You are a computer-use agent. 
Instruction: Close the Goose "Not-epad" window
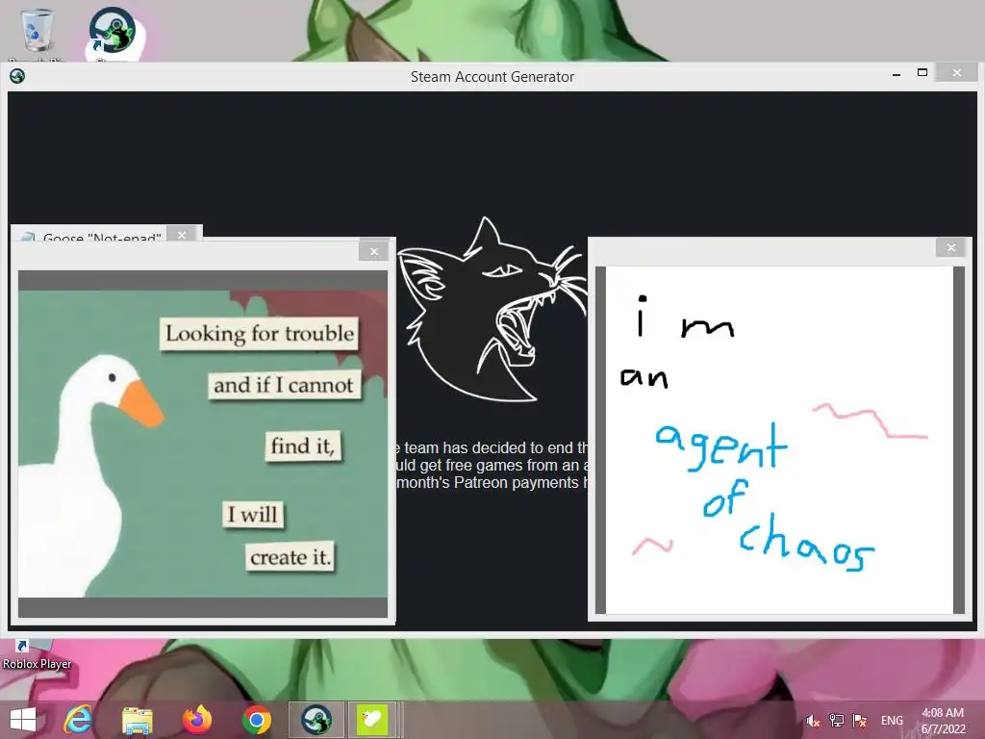click(182, 235)
